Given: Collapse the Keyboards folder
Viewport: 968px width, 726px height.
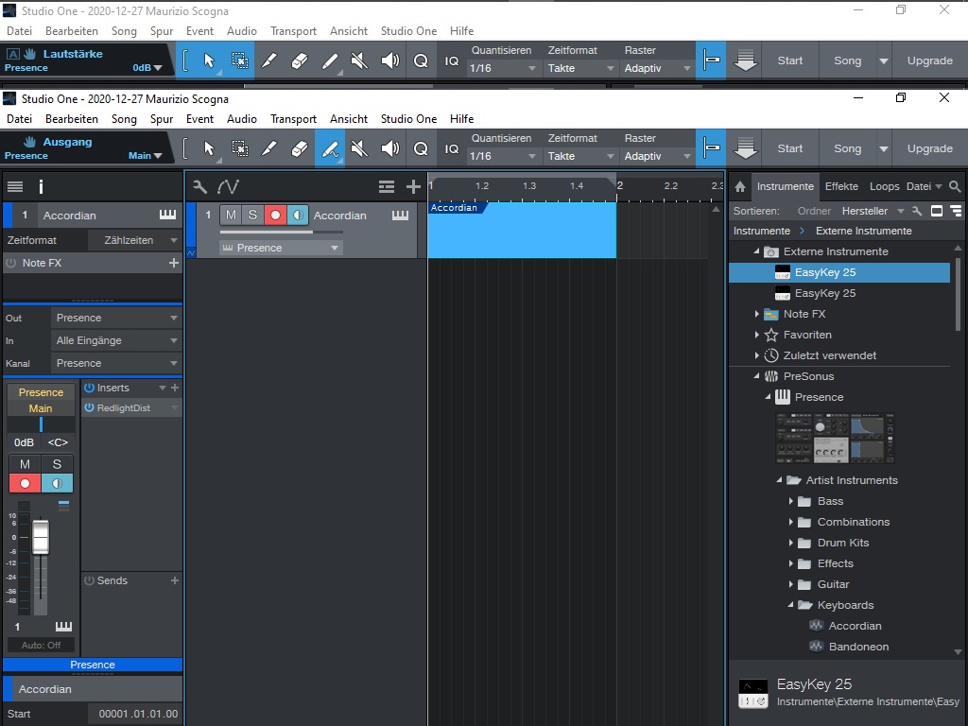Looking at the screenshot, I should tap(790, 605).
